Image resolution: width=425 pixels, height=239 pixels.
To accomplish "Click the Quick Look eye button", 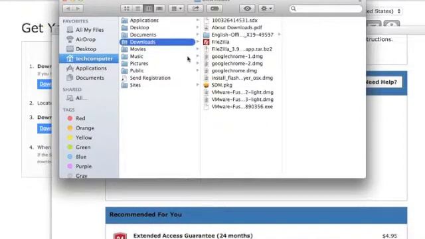I will tap(247, 9).
